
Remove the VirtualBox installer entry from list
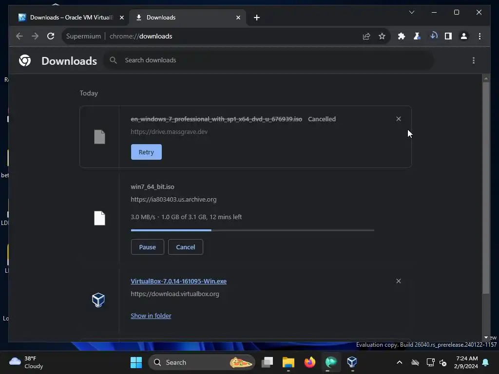pyautogui.click(x=399, y=281)
